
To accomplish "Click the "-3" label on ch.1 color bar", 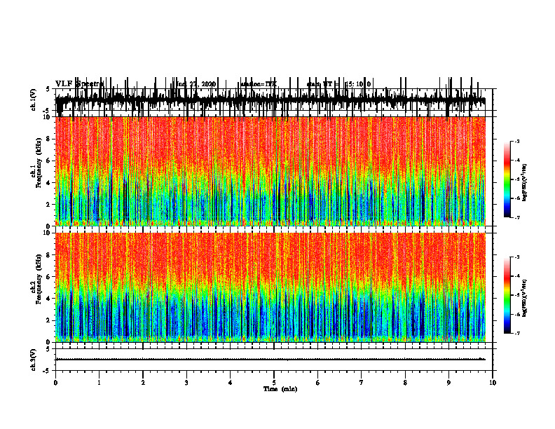I will [516, 141].
